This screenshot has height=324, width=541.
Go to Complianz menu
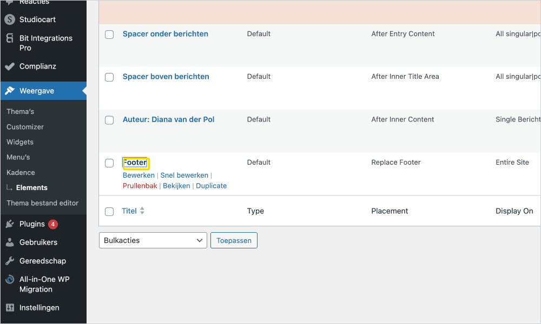[38, 66]
